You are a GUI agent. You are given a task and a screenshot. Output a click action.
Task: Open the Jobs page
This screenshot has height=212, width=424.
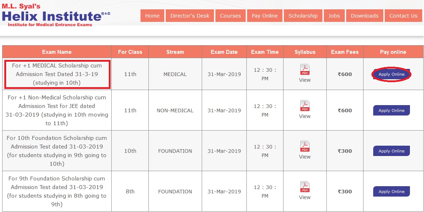334,16
